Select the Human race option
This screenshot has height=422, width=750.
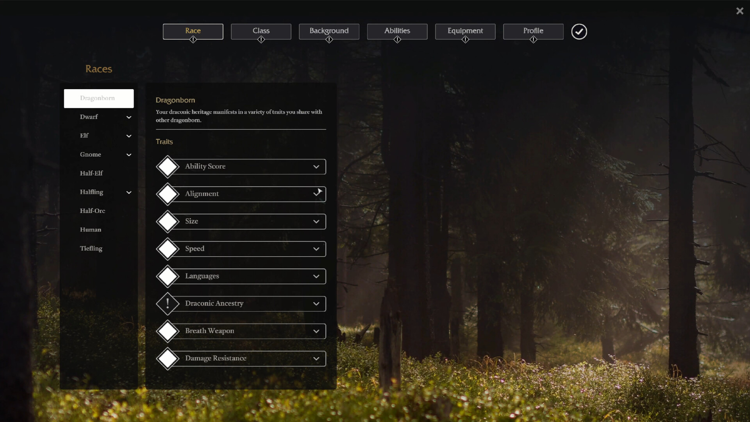(91, 230)
